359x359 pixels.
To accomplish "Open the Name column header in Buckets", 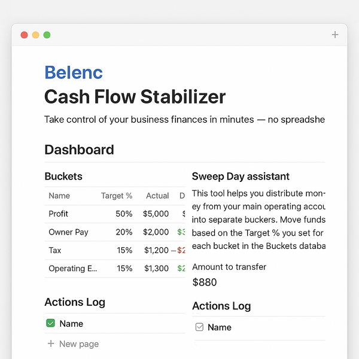I will (59, 196).
